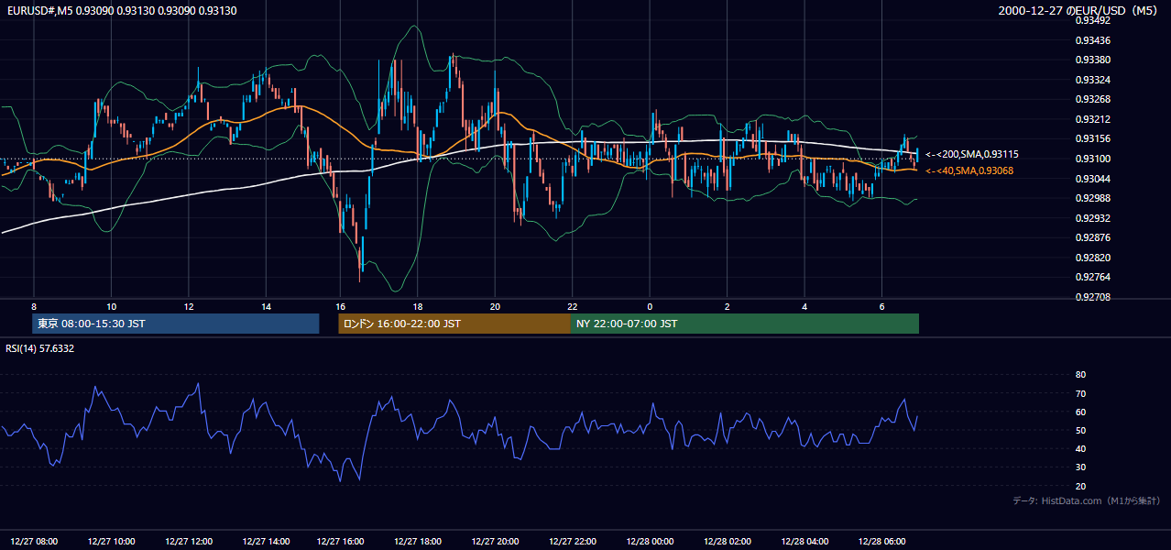Click the RSI 30 level label
Image resolution: width=1171 pixels, height=550 pixels.
click(1080, 467)
